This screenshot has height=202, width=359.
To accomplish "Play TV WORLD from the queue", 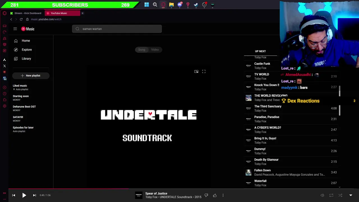I will [291, 76].
